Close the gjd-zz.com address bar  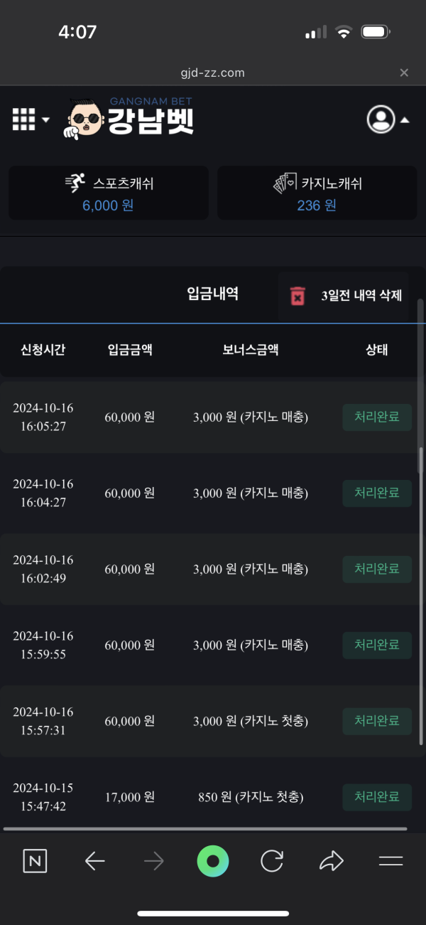(404, 73)
